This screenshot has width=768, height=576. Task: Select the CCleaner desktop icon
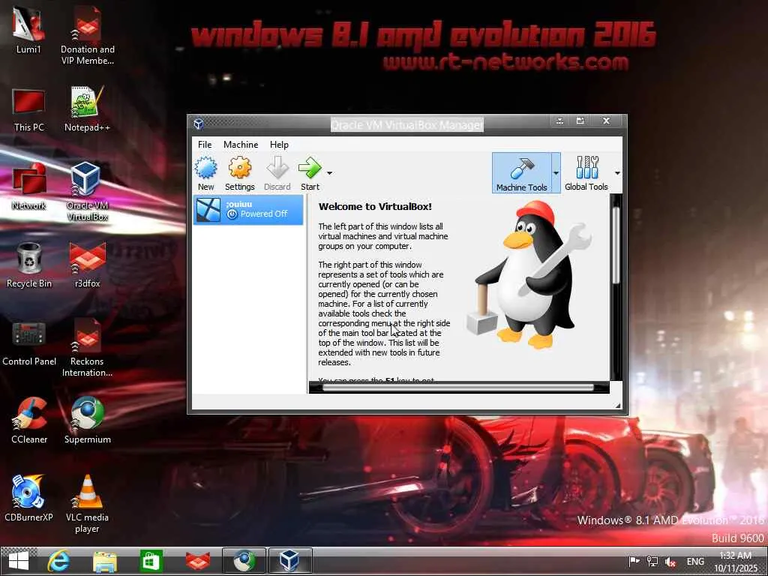(x=29, y=421)
